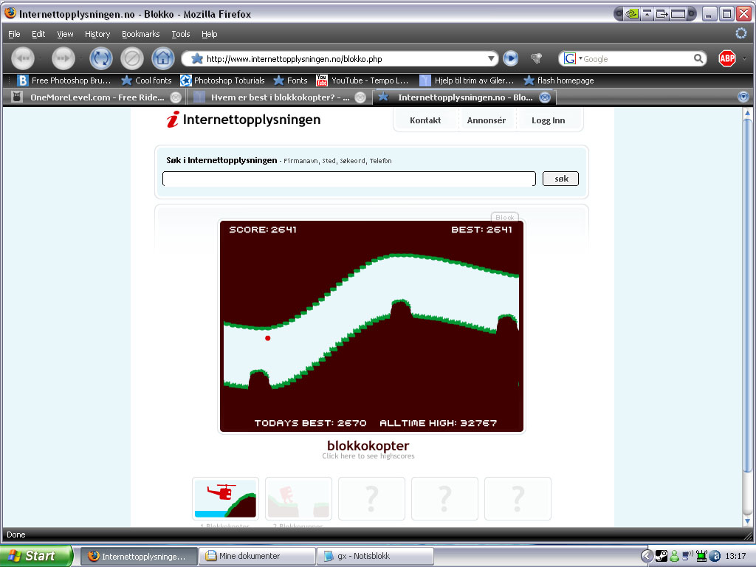Open the Adblock Plus ABP icon
The image size is (756, 567).
pos(727,59)
